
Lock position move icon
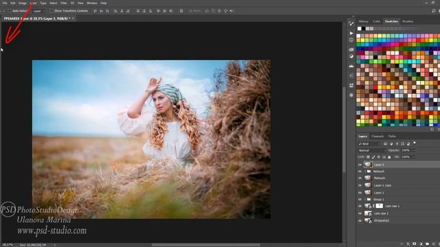[x=379, y=157]
